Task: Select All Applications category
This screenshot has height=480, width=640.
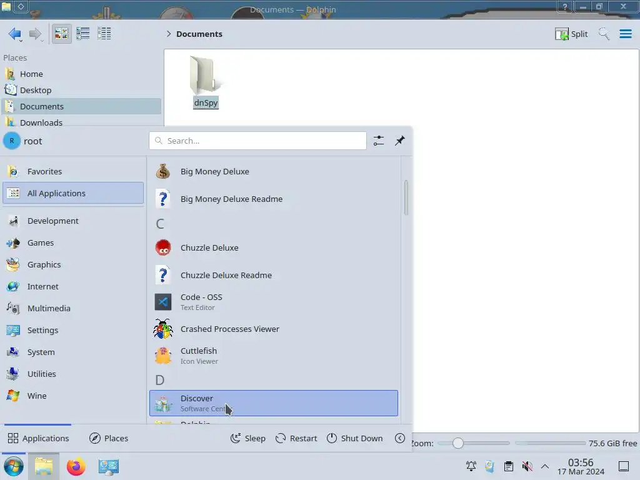Action: click(73, 193)
